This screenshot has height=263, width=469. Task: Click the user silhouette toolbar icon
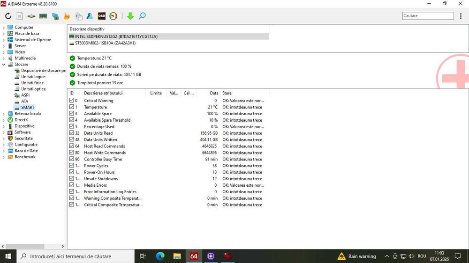pyautogui.click(x=90, y=16)
